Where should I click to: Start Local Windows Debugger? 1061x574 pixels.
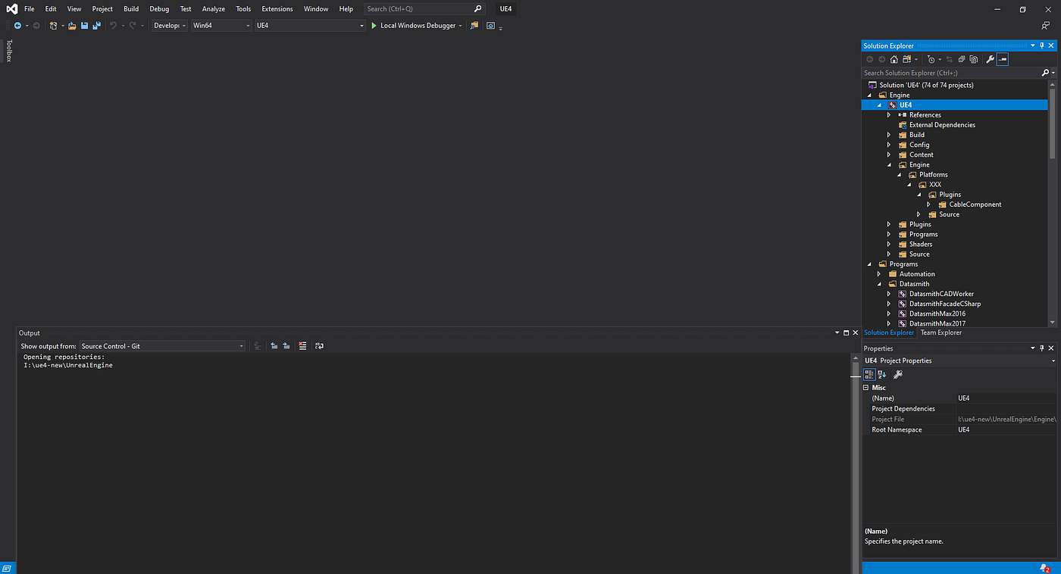click(x=413, y=26)
